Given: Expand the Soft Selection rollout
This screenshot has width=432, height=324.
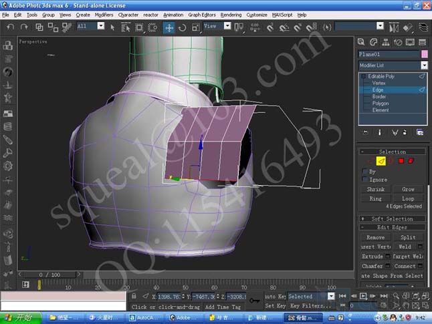Looking at the screenshot, I should click(392, 219).
